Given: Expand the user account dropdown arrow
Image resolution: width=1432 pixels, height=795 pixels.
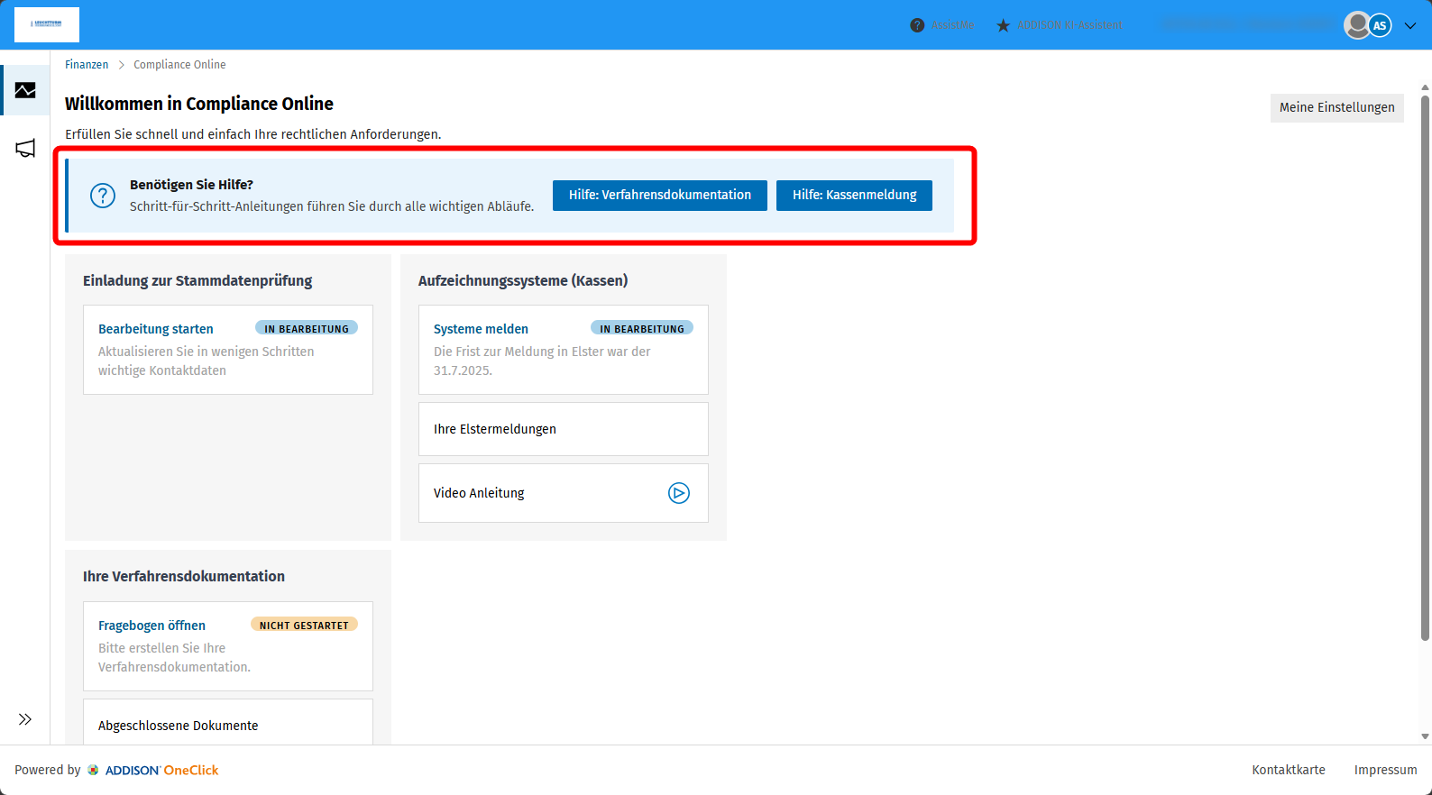Looking at the screenshot, I should pyautogui.click(x=1410, y=25).
